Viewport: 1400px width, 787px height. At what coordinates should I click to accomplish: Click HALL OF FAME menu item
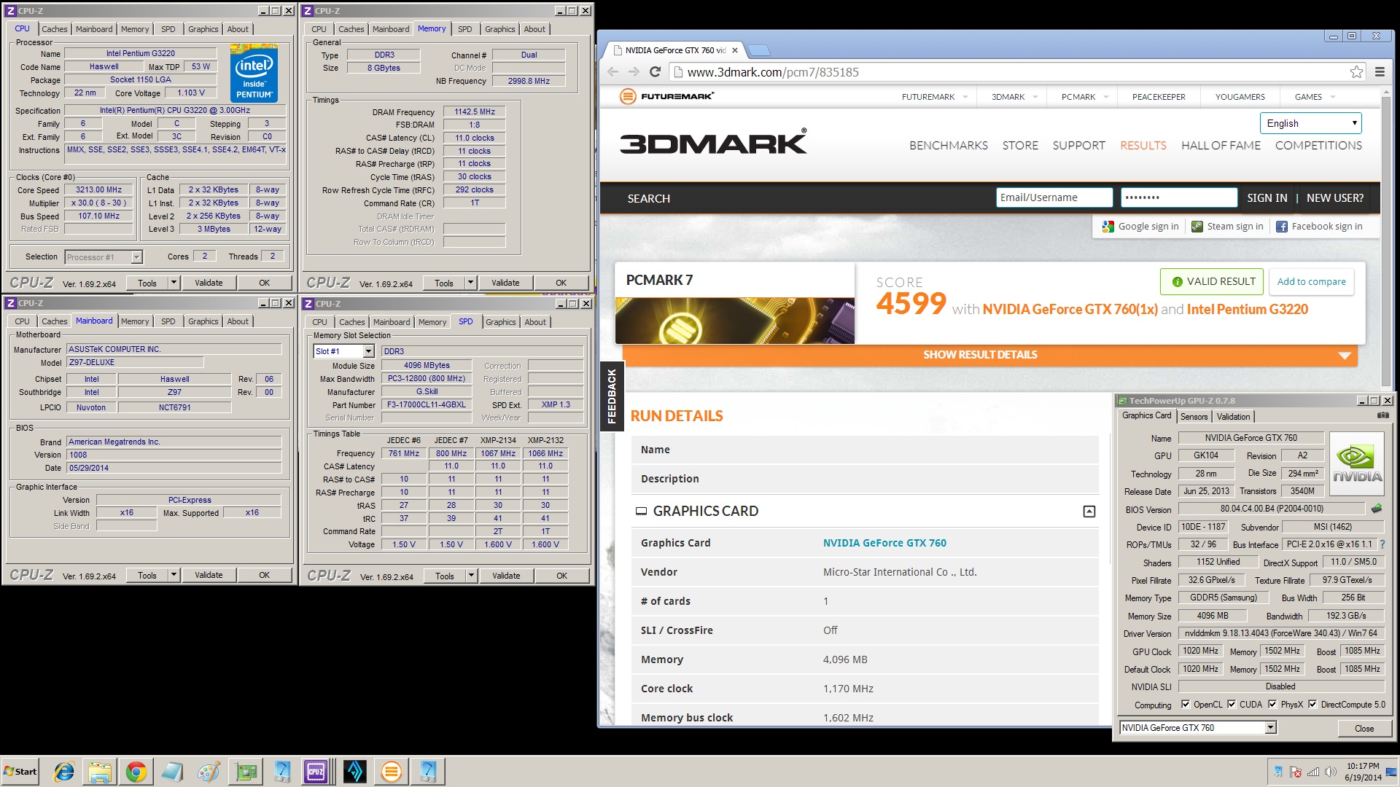click(1221, 145)
